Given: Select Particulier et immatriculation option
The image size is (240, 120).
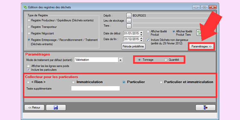Looking at the screenshot, I should 161,82.
